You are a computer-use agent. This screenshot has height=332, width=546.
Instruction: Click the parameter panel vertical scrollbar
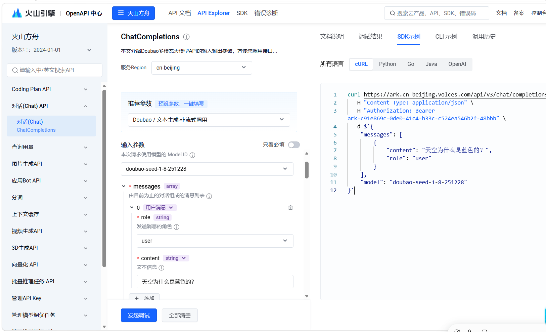point(307,170)
